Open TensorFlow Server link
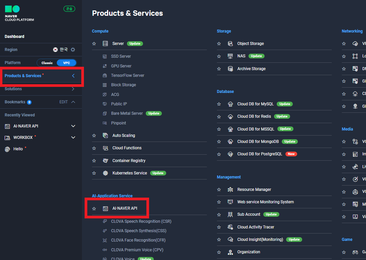The width and height of the screenshot is (366, 260). [x=128, y=75]
